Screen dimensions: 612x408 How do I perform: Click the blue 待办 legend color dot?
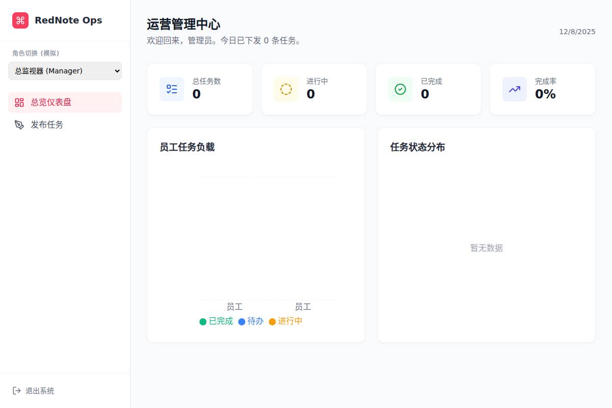tap(242, 322)
